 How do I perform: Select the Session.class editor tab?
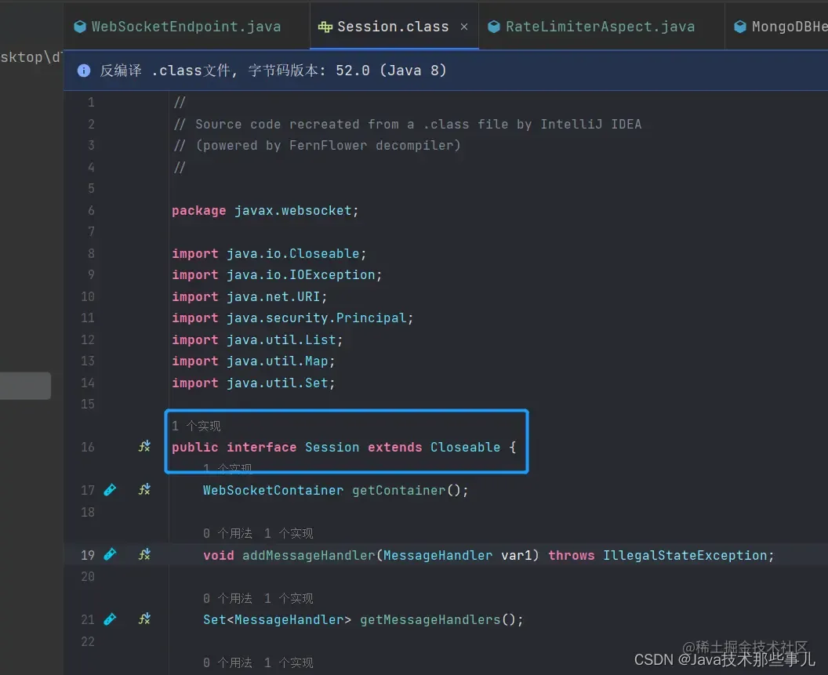(393, 27)
